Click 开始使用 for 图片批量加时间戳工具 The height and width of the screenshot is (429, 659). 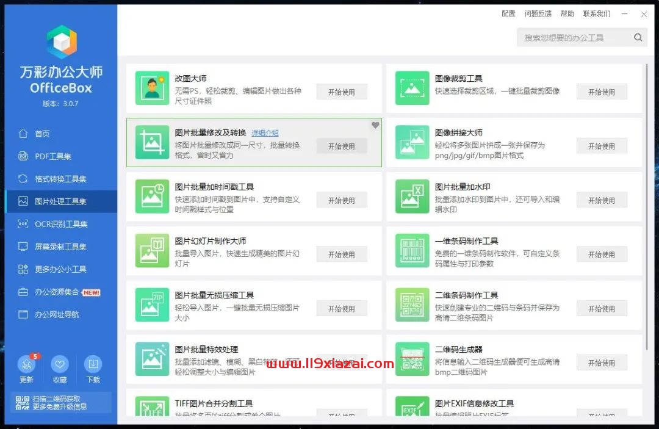[342, 200]
